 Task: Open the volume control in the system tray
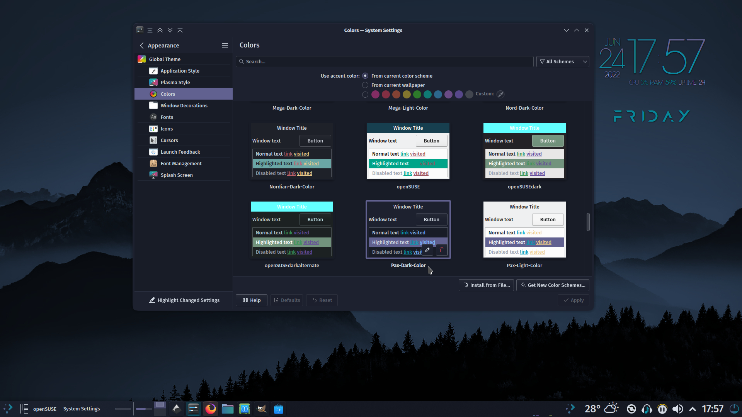(x=677, y=409)
